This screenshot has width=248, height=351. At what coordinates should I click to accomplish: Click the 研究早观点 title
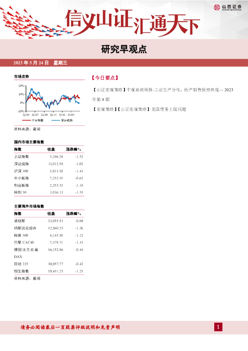[124, 49]
